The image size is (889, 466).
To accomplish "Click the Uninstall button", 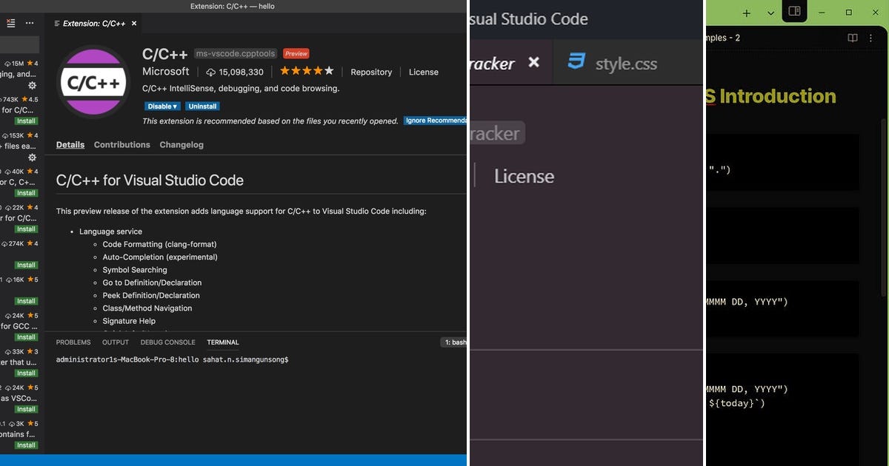I will [x=202, y=106].
